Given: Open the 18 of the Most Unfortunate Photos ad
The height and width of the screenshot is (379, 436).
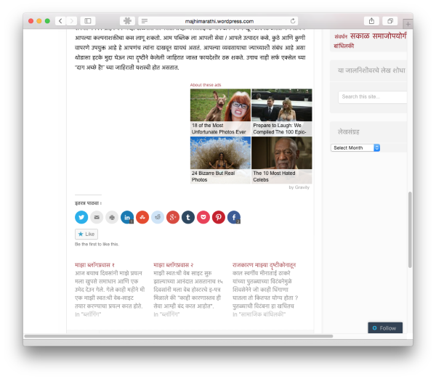Looking at the screenshot, I should 220,112.
